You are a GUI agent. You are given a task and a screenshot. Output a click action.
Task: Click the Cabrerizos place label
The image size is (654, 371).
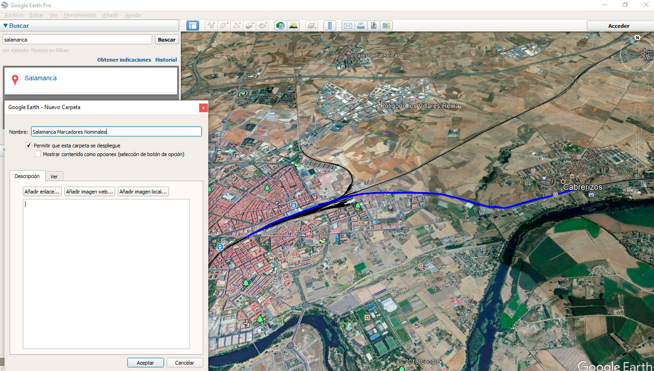click(x=582, y=187)
